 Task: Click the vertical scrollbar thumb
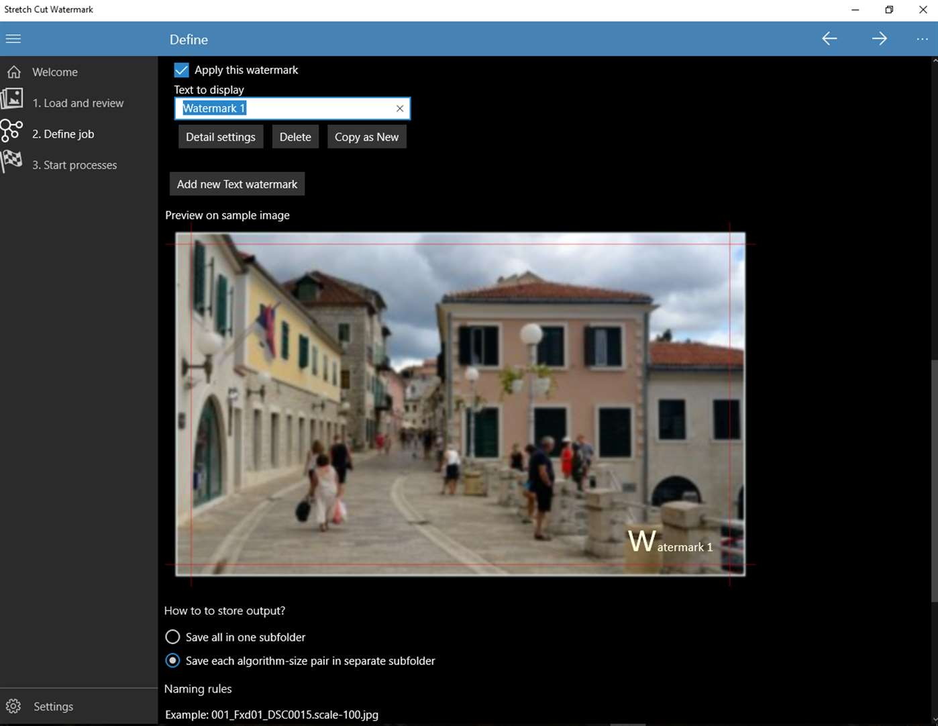coord(934,480)
